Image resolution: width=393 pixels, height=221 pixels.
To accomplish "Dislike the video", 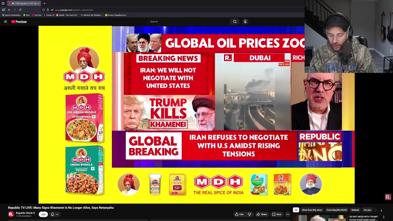I will click(x=249, y=214).
